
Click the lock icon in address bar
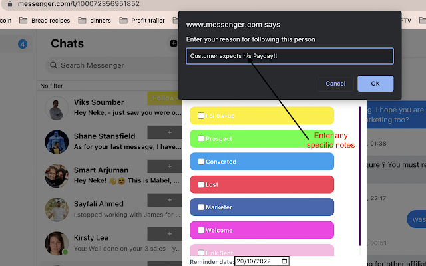(10, 4)
